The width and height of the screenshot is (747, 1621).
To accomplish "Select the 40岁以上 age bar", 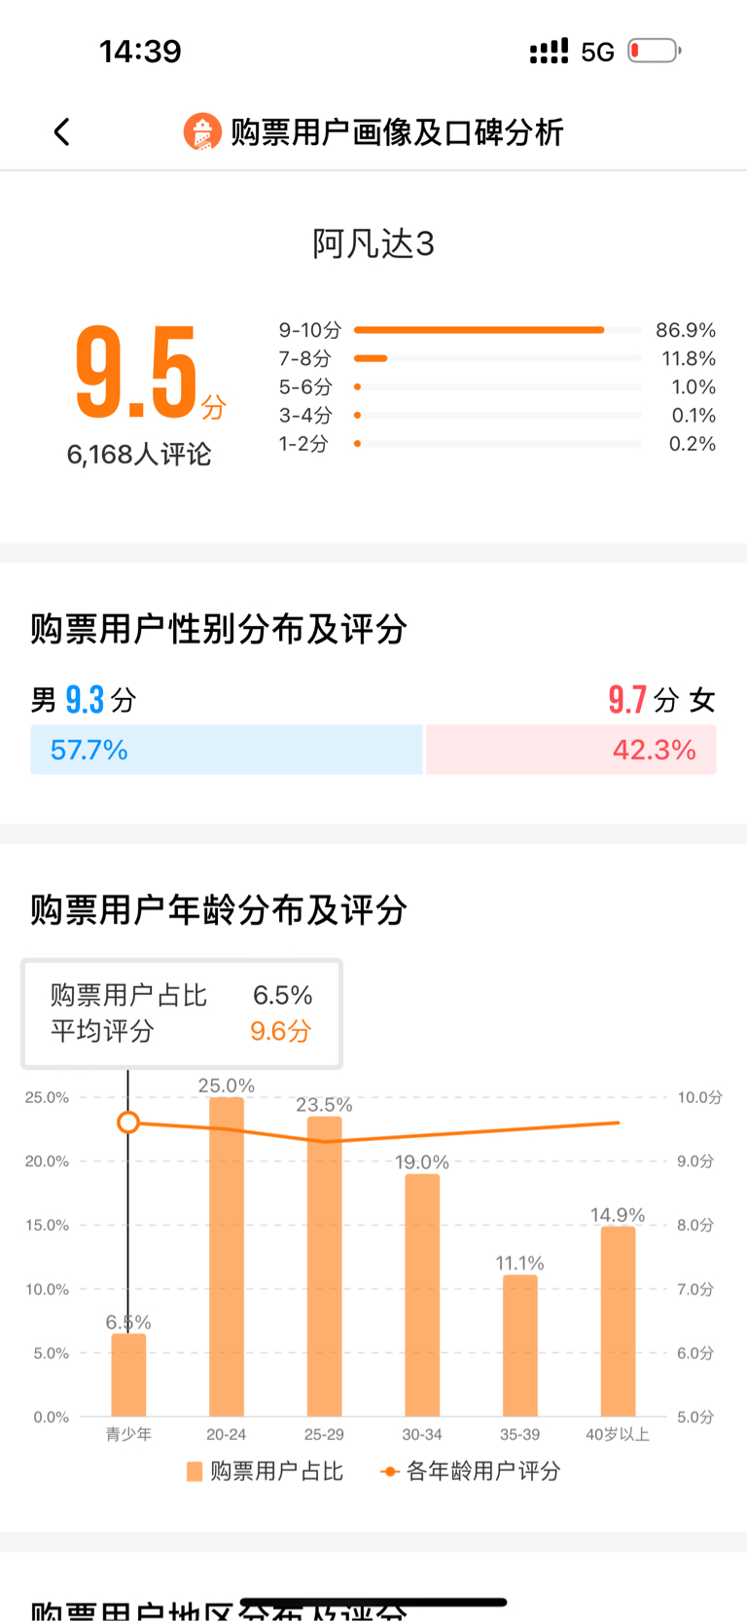I will pyautogui.click(x=618, y=1321).
